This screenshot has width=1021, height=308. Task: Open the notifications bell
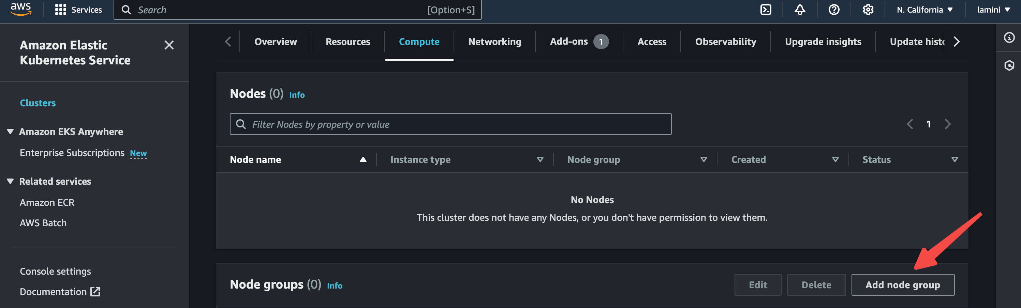pyautogui.click(x=799, y=10)
